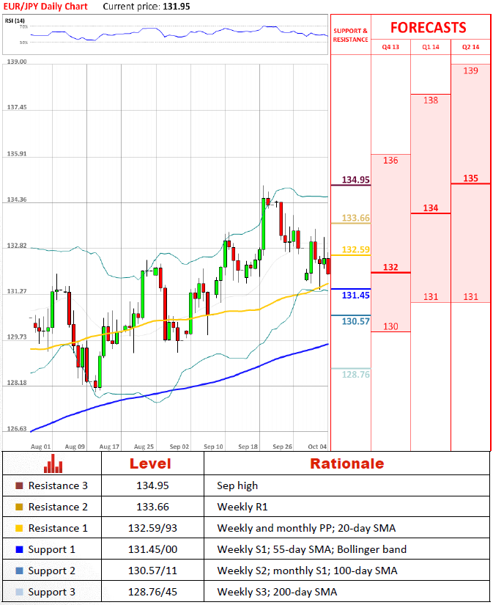Click the 128.76 level label beside the chart
This screenshot has width=493, height=605.
coord(355,374)
